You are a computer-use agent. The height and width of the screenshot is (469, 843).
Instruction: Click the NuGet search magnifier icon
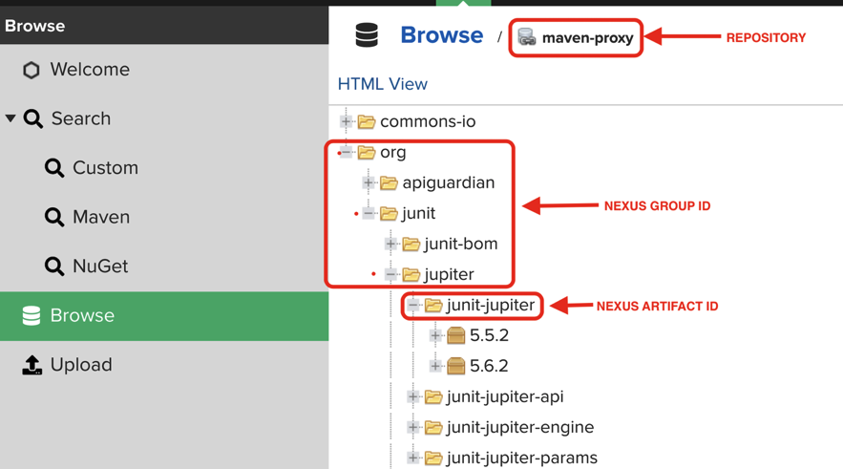click(x=54, y=266)
